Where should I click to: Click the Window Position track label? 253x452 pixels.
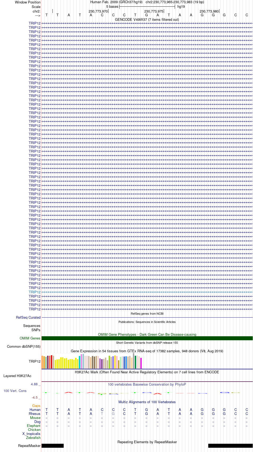coord(28,2)
